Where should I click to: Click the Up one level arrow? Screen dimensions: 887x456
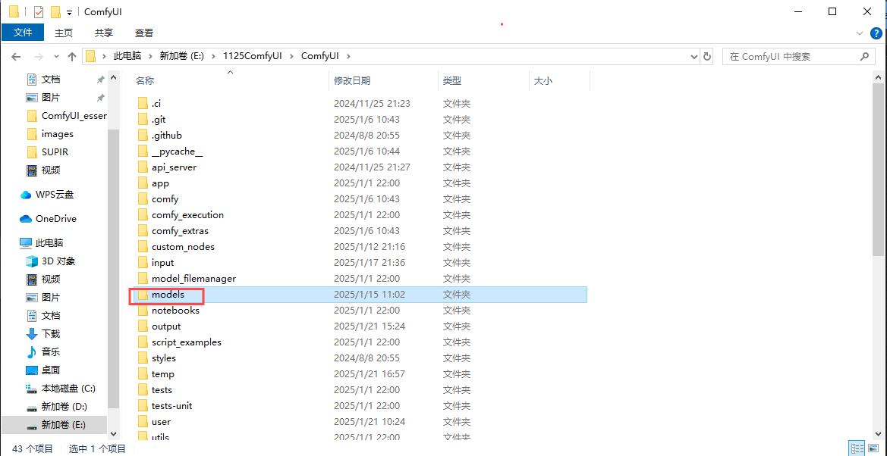point(72,57)
